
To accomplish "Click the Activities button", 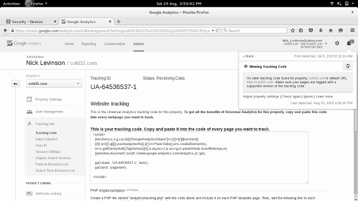I will click(12, 4).
